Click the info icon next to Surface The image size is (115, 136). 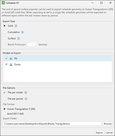click(x=18, y=38)
